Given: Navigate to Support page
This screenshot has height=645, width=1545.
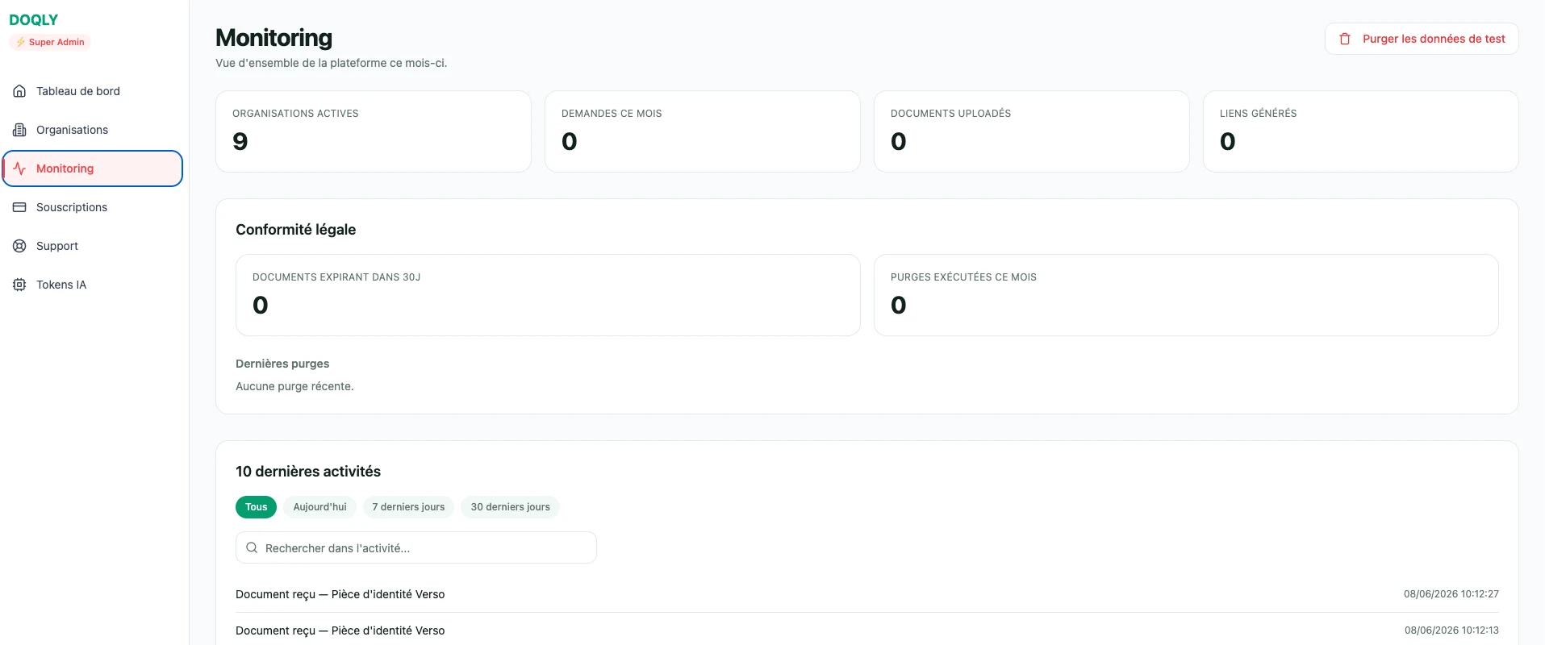Looking at the screenshot, I should point(93,246).
